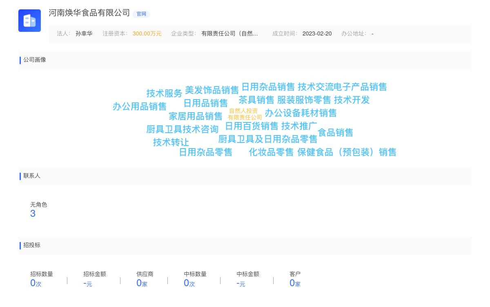Open the 官网 official website tag
The height and width of the screenshot is (307, 490).
(x=141, y=14)
